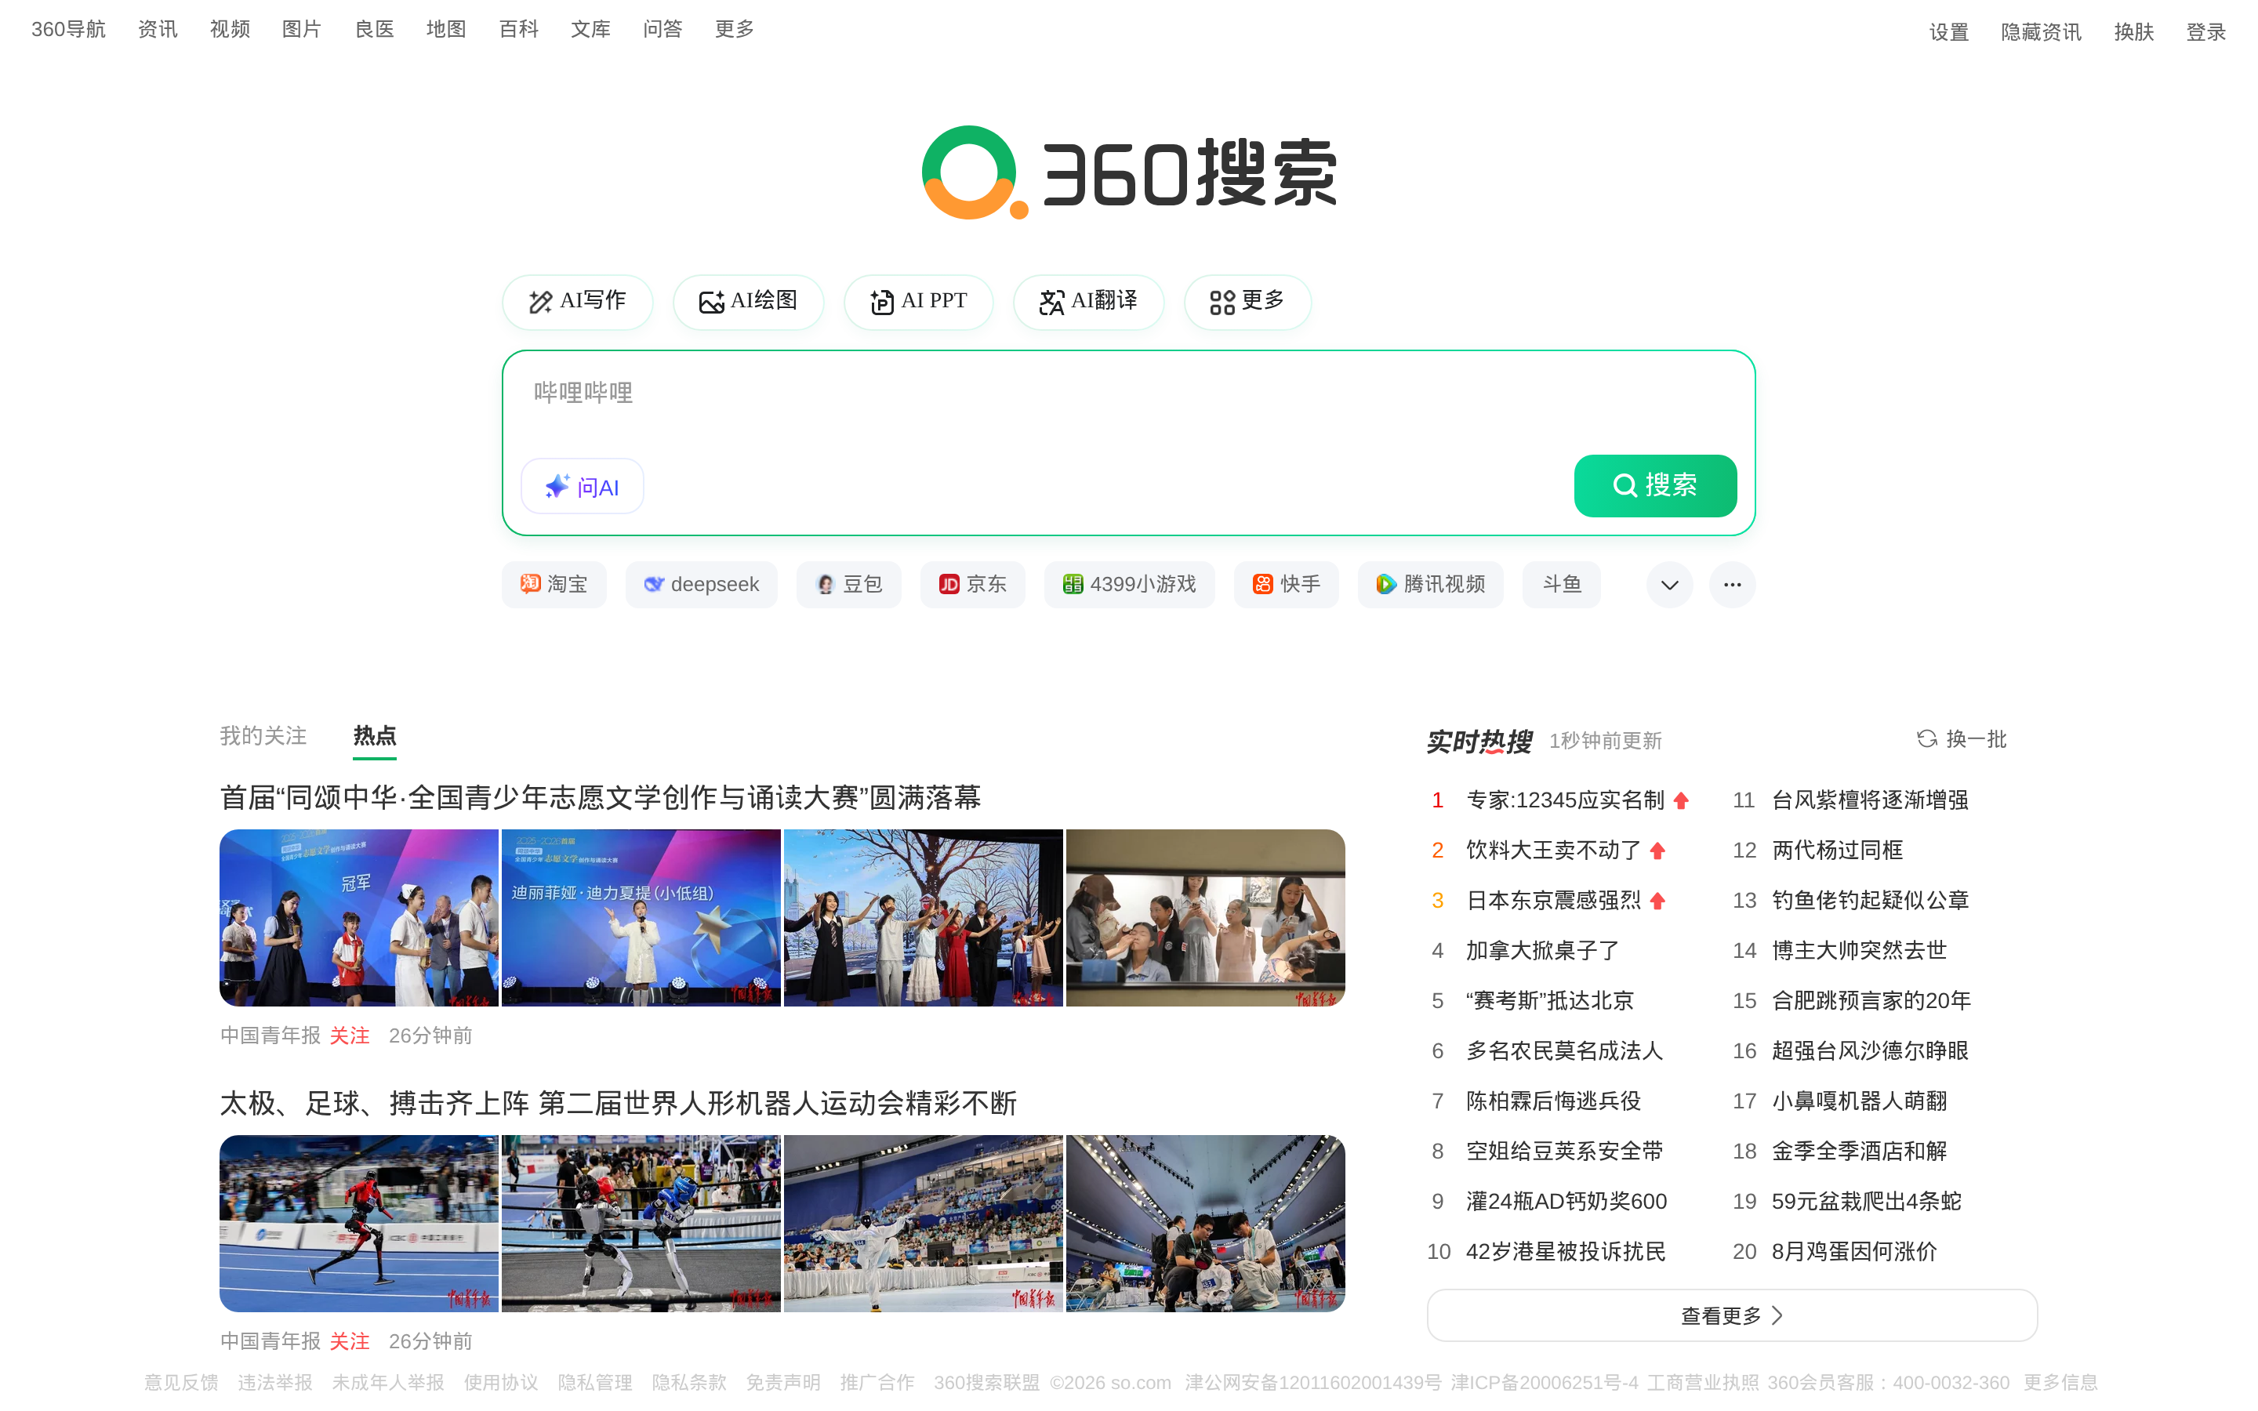The image size is (2258, 1411).
Task: Refresh hot searches with 换一批
Action: click(x=1962, y=739)
